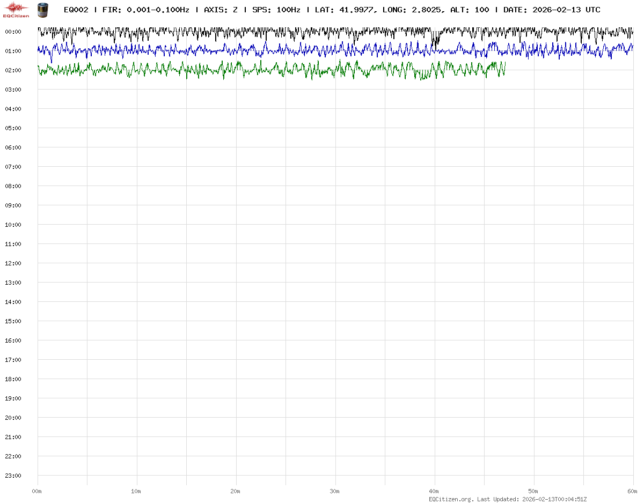
Task: Click the LAT: 41.9977 coordinate text
Action: (x=343, y=10)
